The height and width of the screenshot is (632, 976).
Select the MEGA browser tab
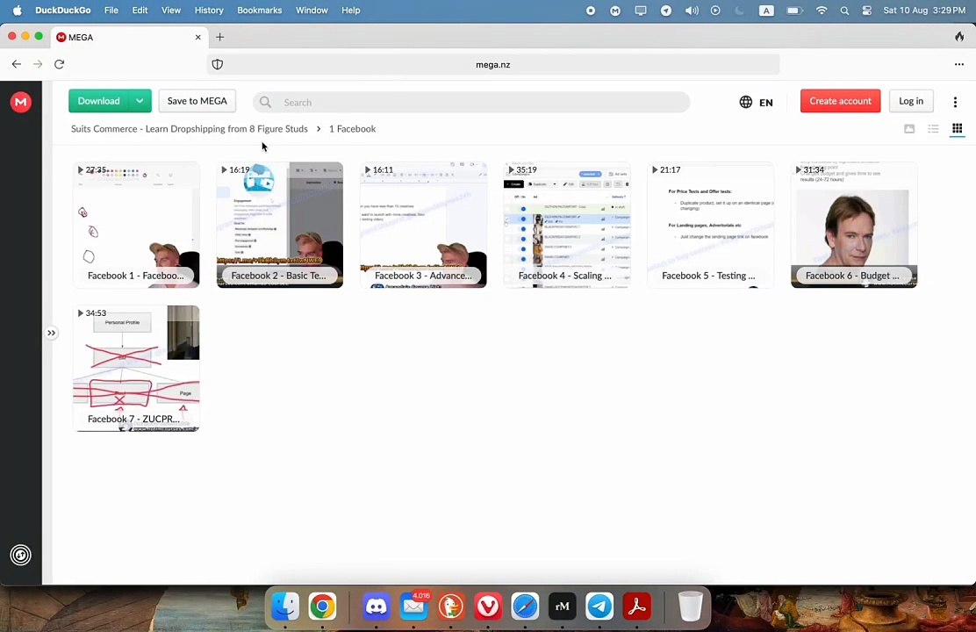click(x=129, y=37)
